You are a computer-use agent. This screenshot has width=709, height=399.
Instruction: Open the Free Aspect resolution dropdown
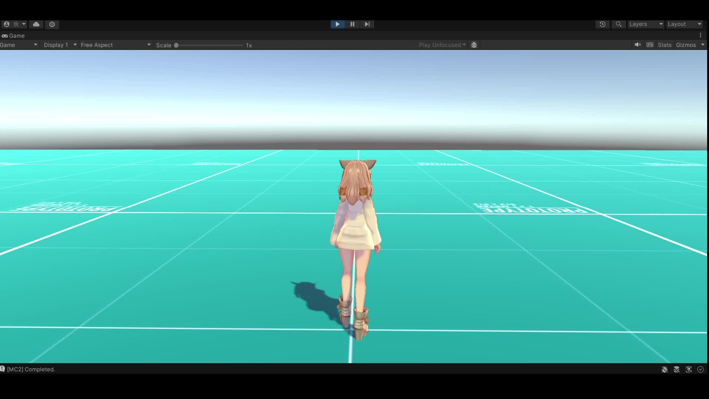pos(115,45)
